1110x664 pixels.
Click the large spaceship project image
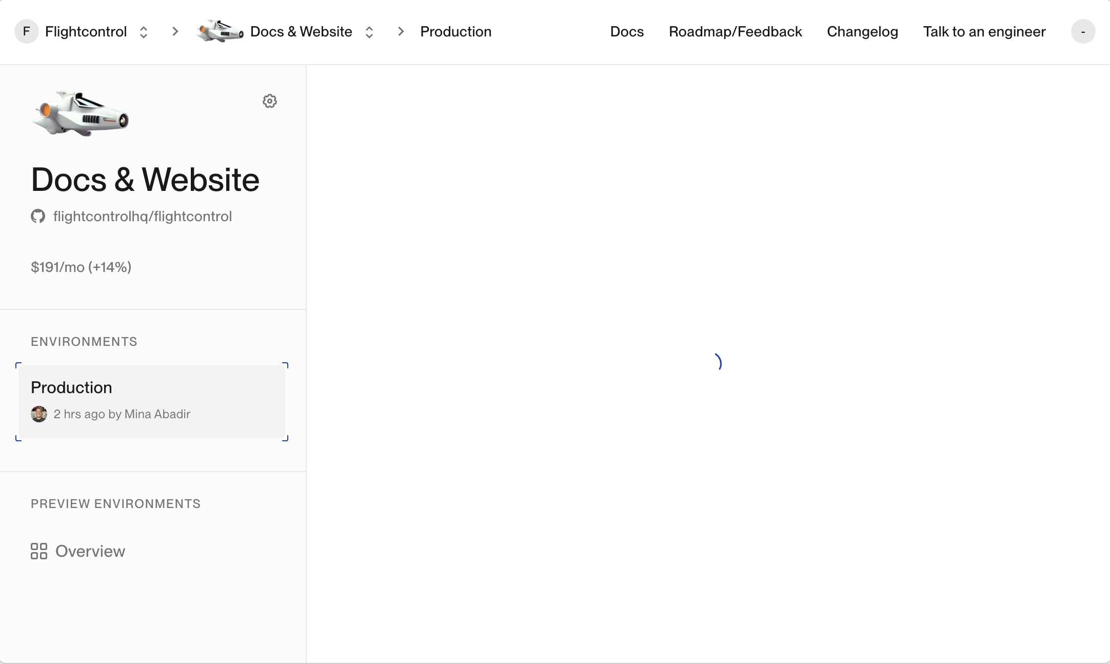(81, 113)
